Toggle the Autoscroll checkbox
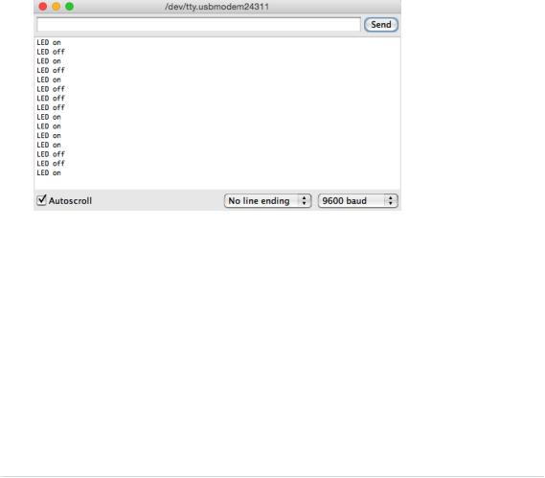545x478 pixels. coord(41,200)
